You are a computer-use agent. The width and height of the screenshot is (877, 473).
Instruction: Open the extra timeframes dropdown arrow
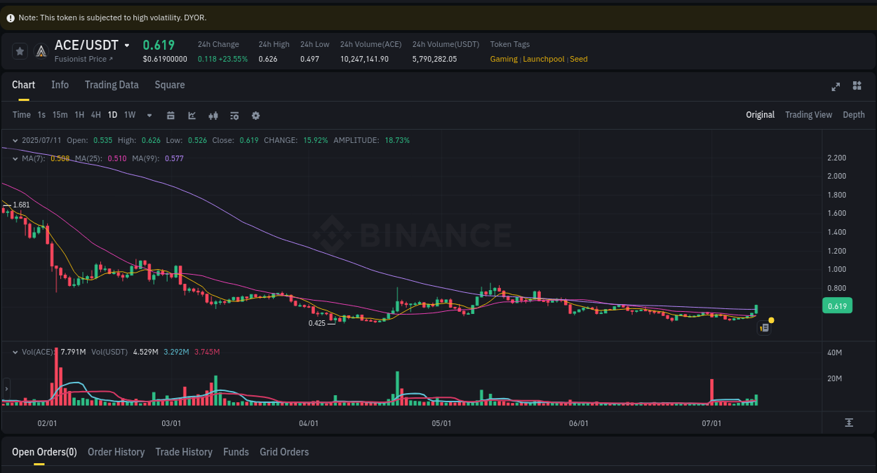[x=148, y=115]
